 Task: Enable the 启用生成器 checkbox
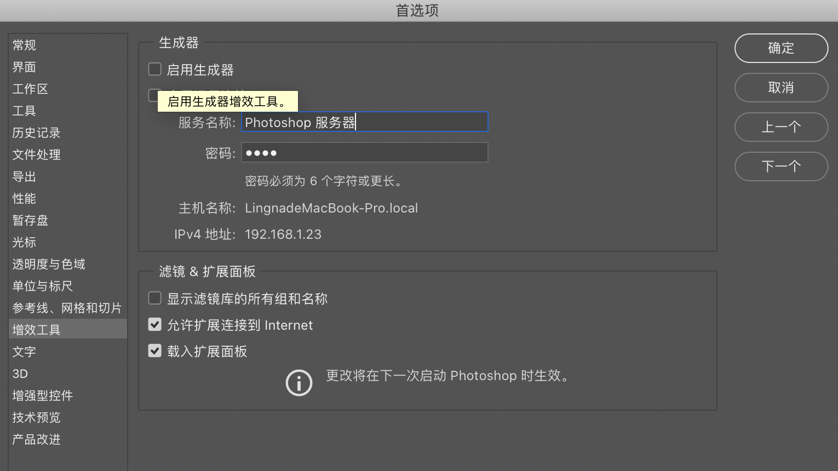pyautogui.click(x=155, y=70)
